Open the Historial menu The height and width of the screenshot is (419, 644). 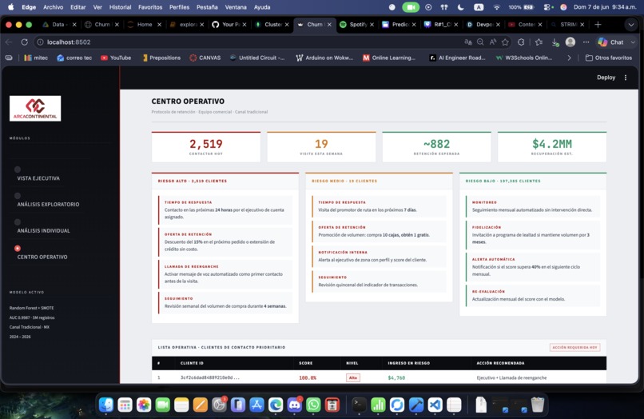[x=121, y=7]
